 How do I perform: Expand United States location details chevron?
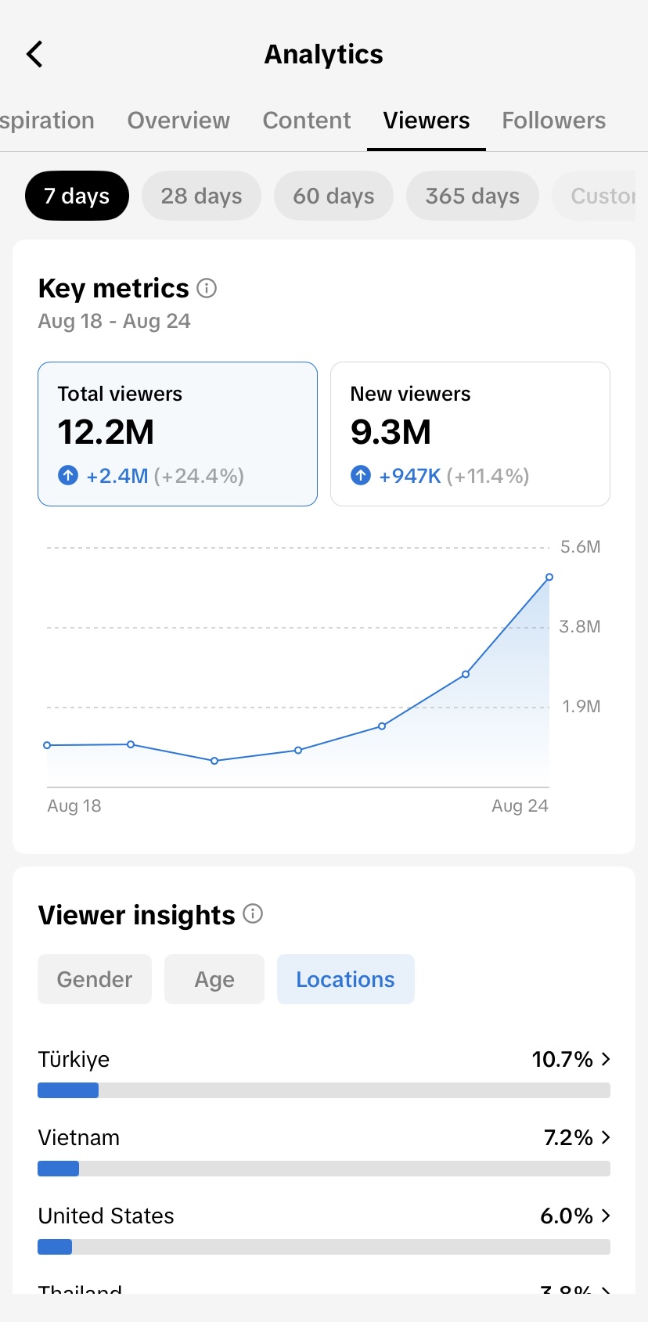pos(606,1216)
